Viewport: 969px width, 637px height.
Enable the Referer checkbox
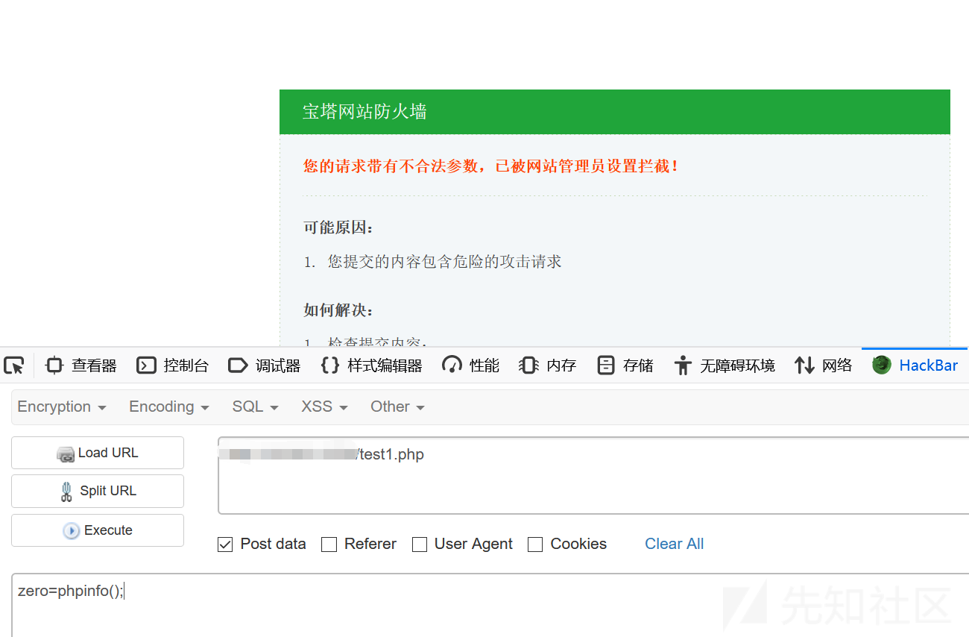click(x=329, y=545)
